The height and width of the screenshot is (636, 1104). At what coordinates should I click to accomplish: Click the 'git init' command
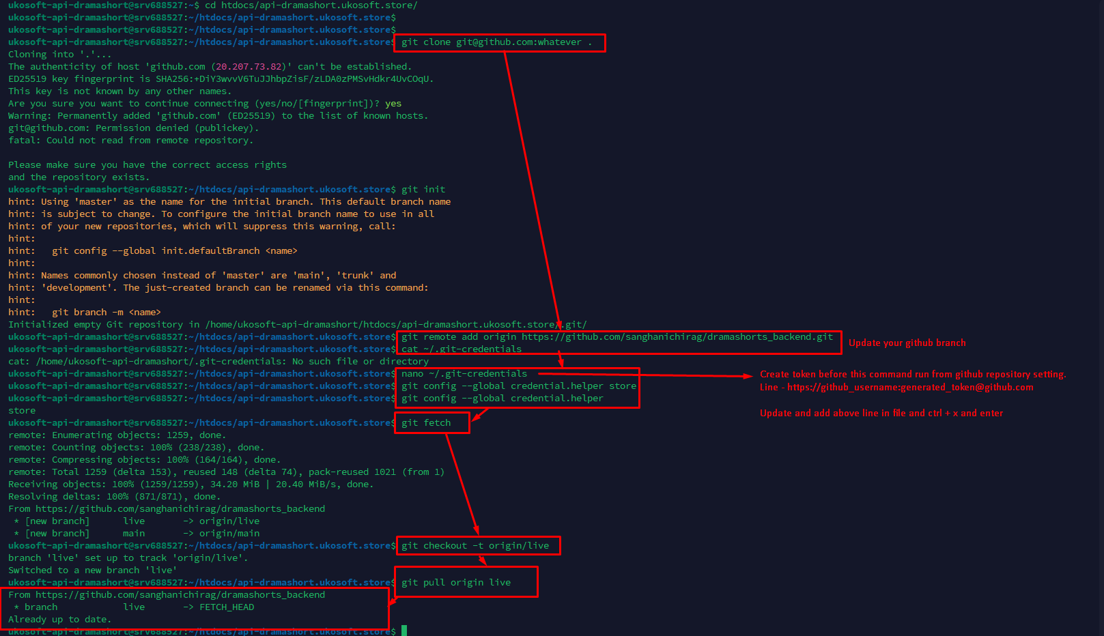click(x=423, y=190)
